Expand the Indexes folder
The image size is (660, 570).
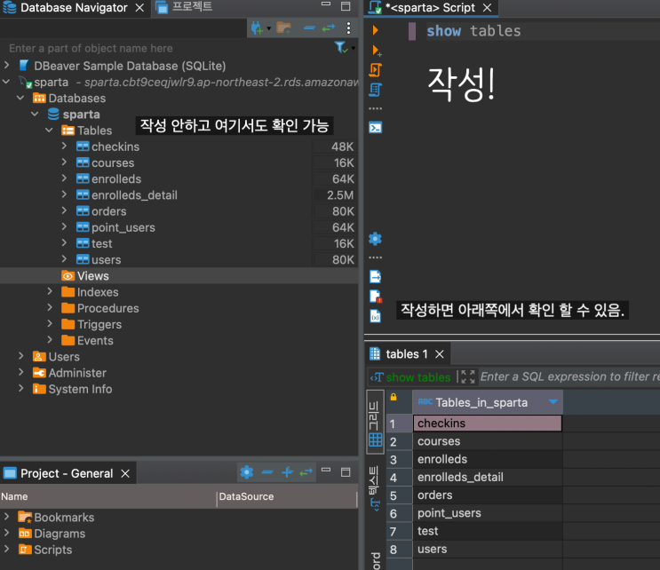click(x=50, y=291)
